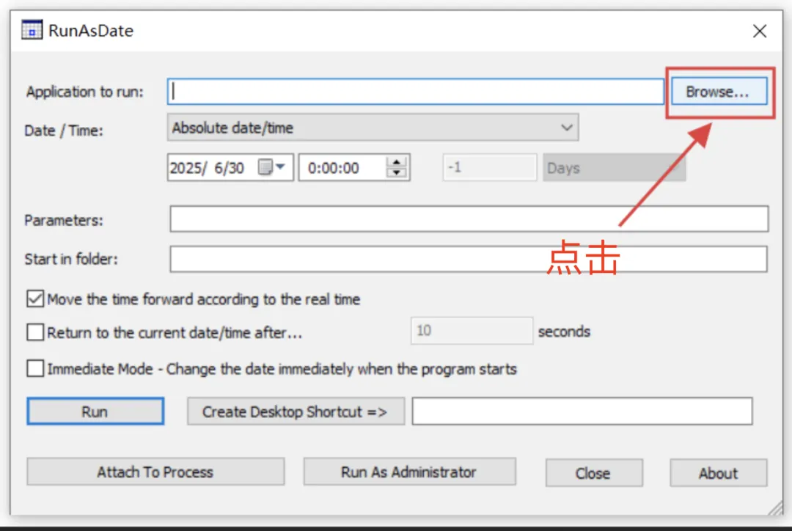Open the Days unit dropdown
The height and width of the screenshot is (531, 792).
[x=614, y=167]
